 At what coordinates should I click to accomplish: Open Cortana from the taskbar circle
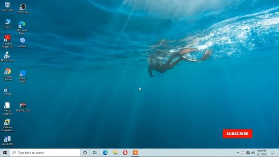click(85, 153)
